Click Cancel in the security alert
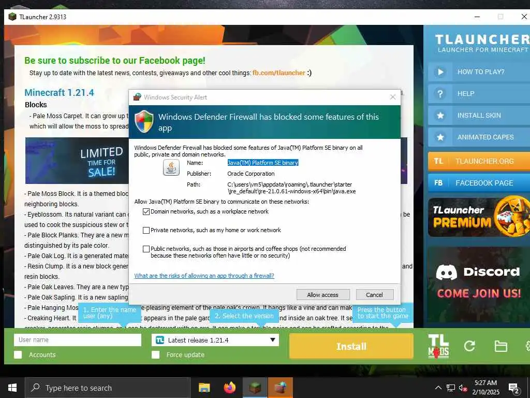 (375, 295)
